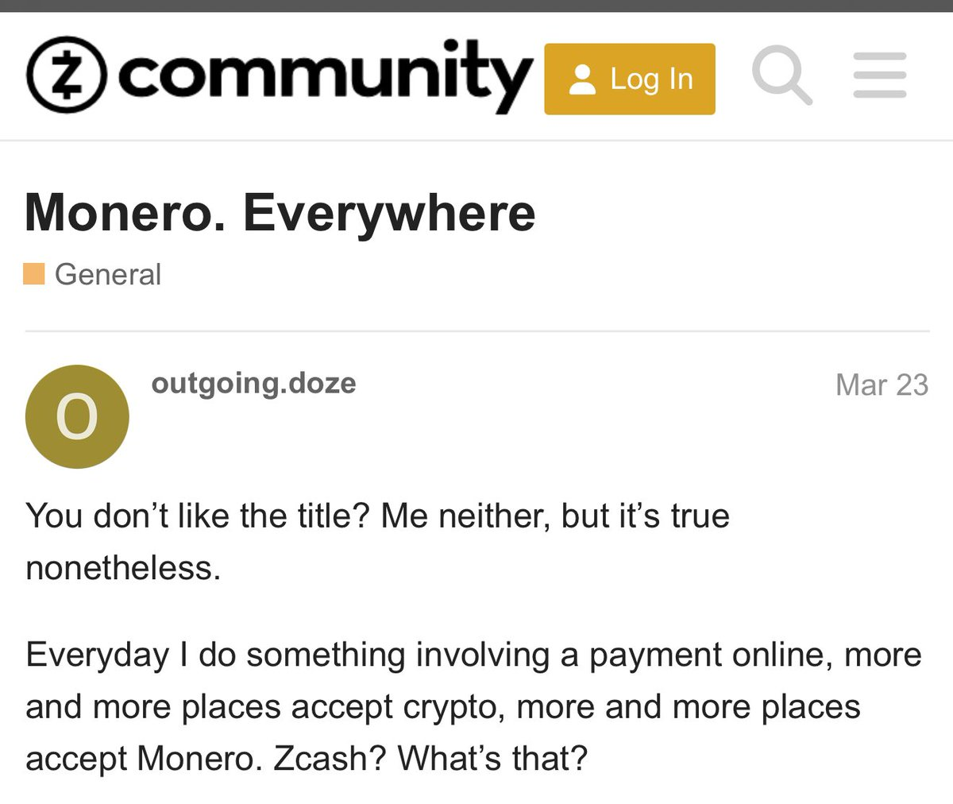This screenshot has height=804, width=953.
Task: Open the General category link
Action: (x=108, y=274)
